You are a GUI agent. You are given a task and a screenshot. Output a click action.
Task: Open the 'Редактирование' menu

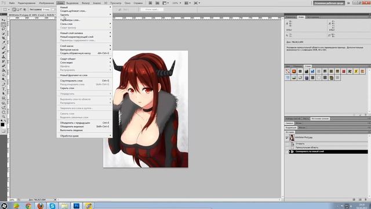[x=27, y=3]
